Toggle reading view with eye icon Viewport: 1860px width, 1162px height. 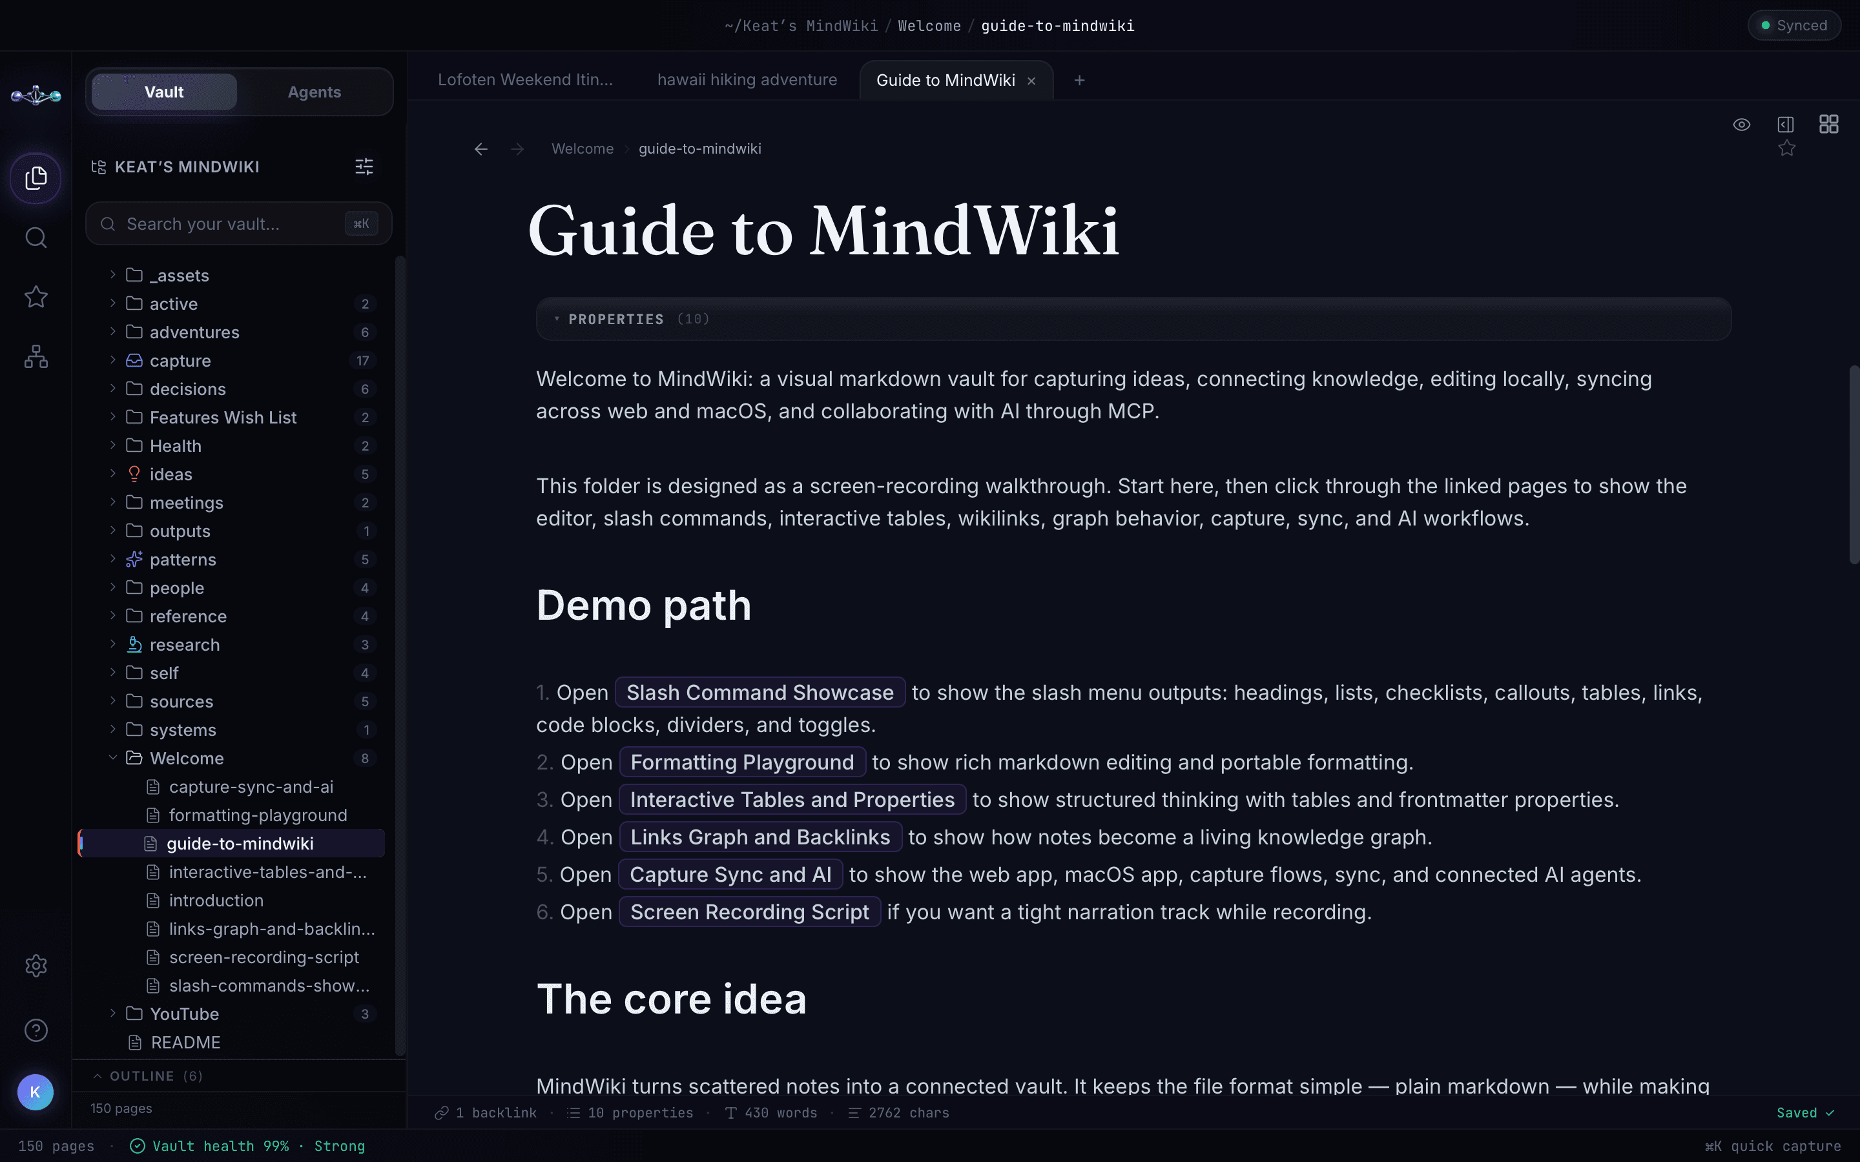1742,125
